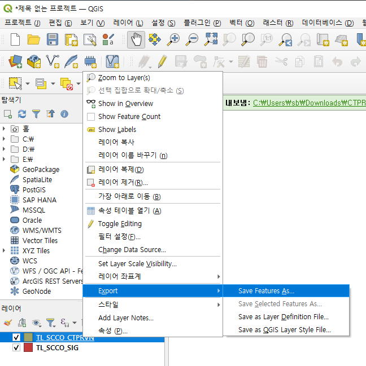Choose Save as Layer Definition File...
The image size is (366, 366).
(x=286, y=317)
